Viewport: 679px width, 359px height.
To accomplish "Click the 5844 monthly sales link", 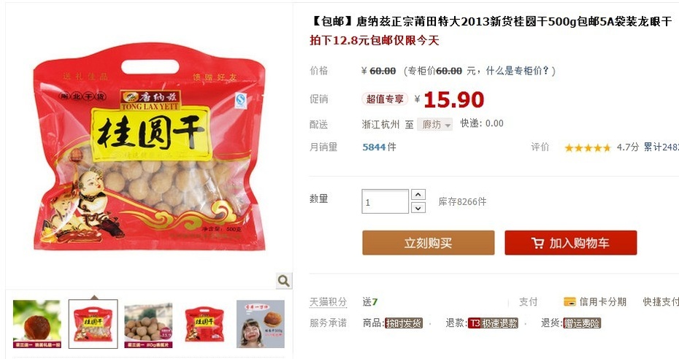I will coord(374,147).
